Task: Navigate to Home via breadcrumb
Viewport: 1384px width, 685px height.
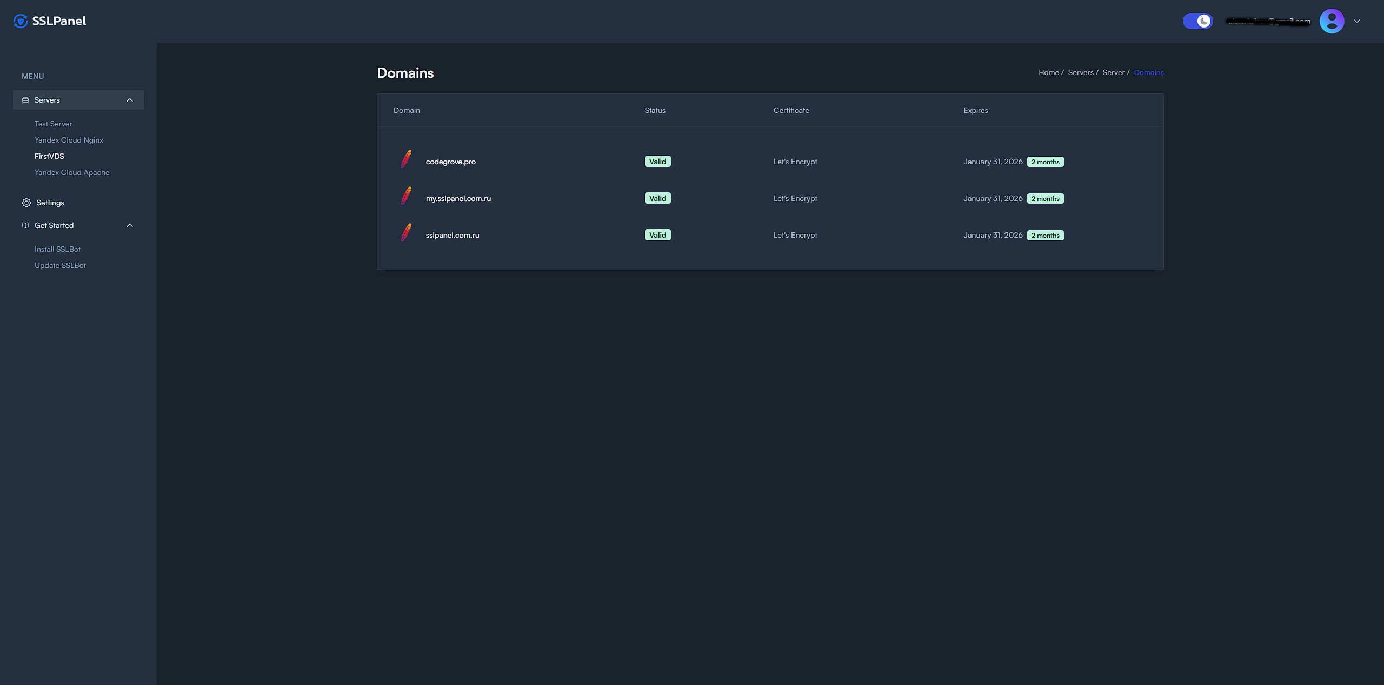Action: (x=1048, y=72)
